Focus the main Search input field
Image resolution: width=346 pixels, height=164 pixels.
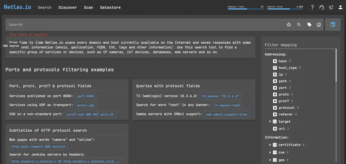(146, 25)
